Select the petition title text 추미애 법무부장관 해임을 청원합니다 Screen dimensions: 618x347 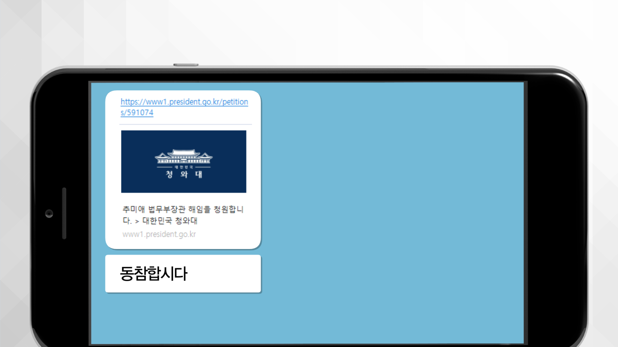[183, 215]
